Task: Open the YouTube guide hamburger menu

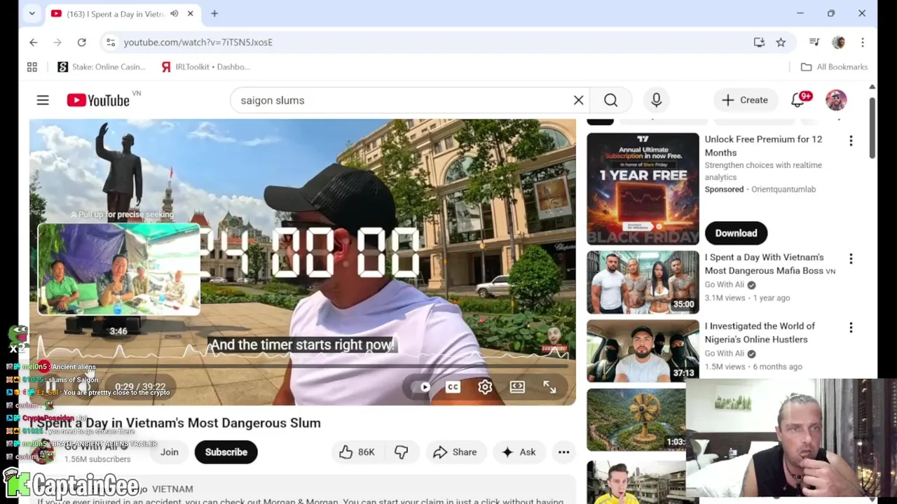Action: point(43,100)
